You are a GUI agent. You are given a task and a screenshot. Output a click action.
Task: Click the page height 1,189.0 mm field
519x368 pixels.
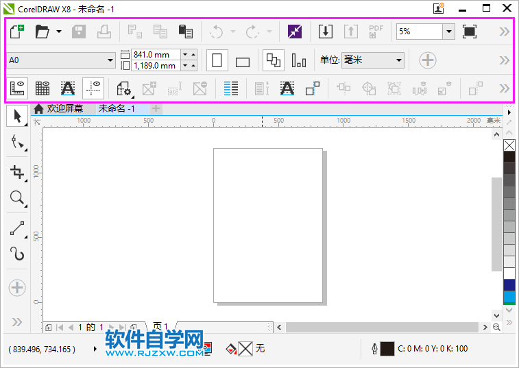click(x=156, y=66)
